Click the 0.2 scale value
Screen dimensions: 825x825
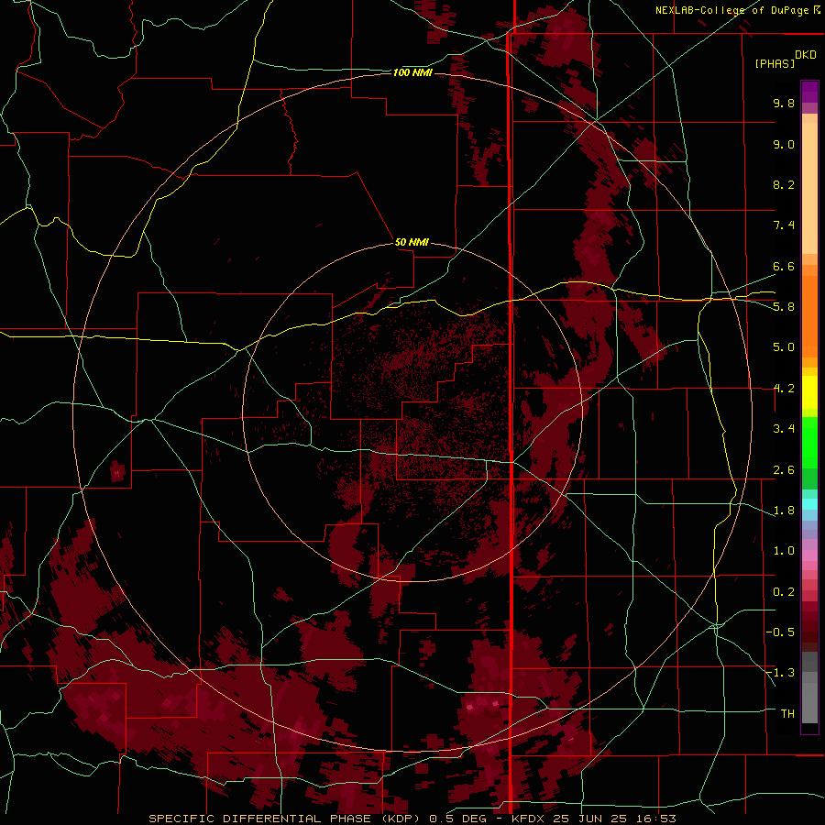click(784, 592)
